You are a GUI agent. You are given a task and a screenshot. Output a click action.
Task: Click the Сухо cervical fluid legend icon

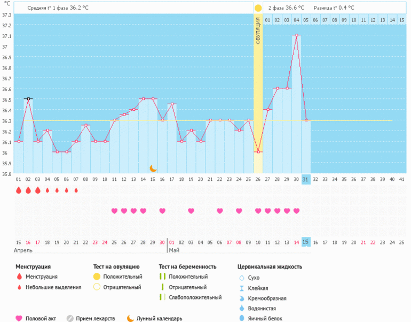click(241, 278)
